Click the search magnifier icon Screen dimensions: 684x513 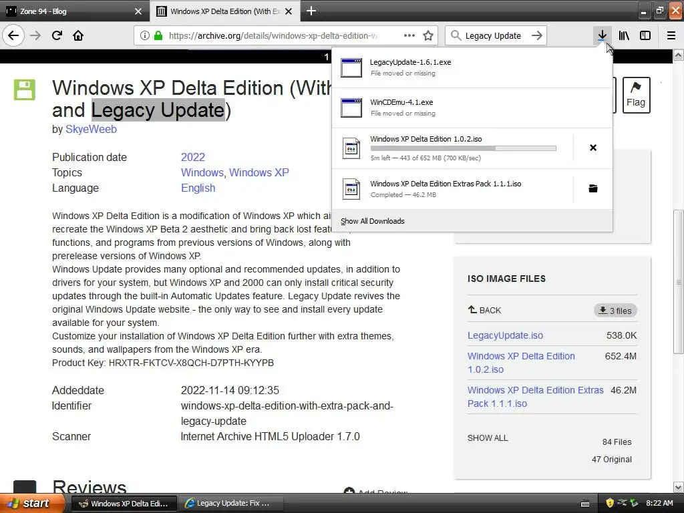456,35
